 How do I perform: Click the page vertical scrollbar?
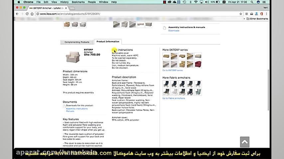click(x=268, y=90)
